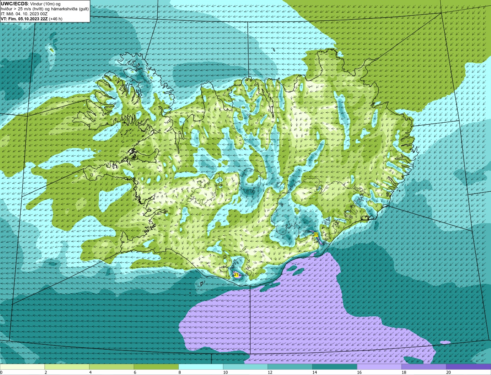Select the legend tick label "18"
Viewport: 491px width, 375px height.
(x=404, y=372)
